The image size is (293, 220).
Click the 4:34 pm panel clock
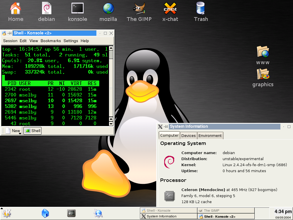pyautogui.click(x=283, y=212)
